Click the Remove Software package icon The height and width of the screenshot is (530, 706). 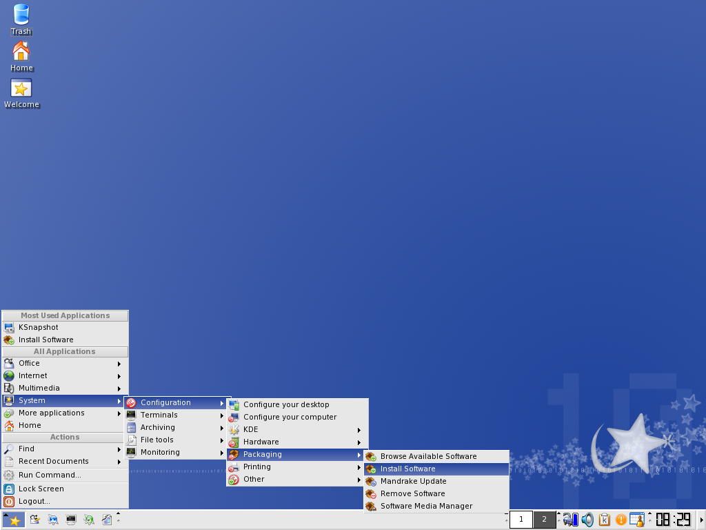point(370,494)
